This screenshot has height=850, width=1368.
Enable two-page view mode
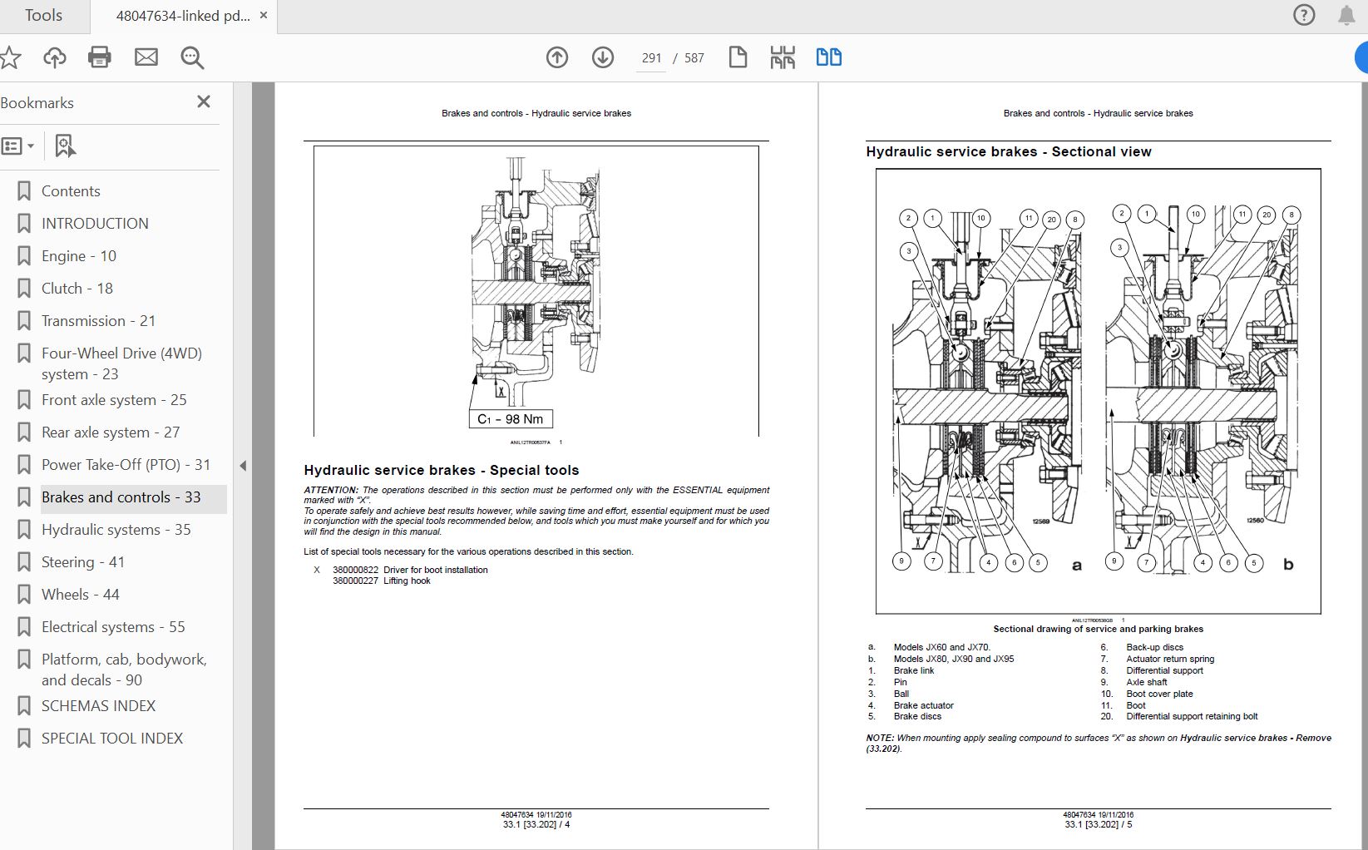(828, 57)
